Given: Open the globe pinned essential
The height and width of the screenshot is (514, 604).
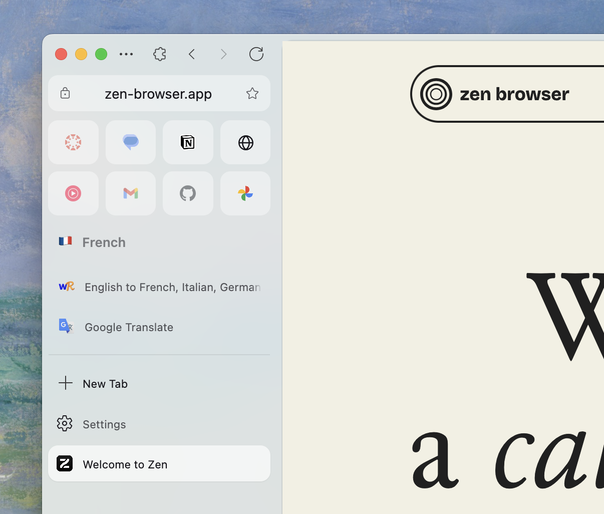Looking at the screenshot, I should (x=245, y=142).
